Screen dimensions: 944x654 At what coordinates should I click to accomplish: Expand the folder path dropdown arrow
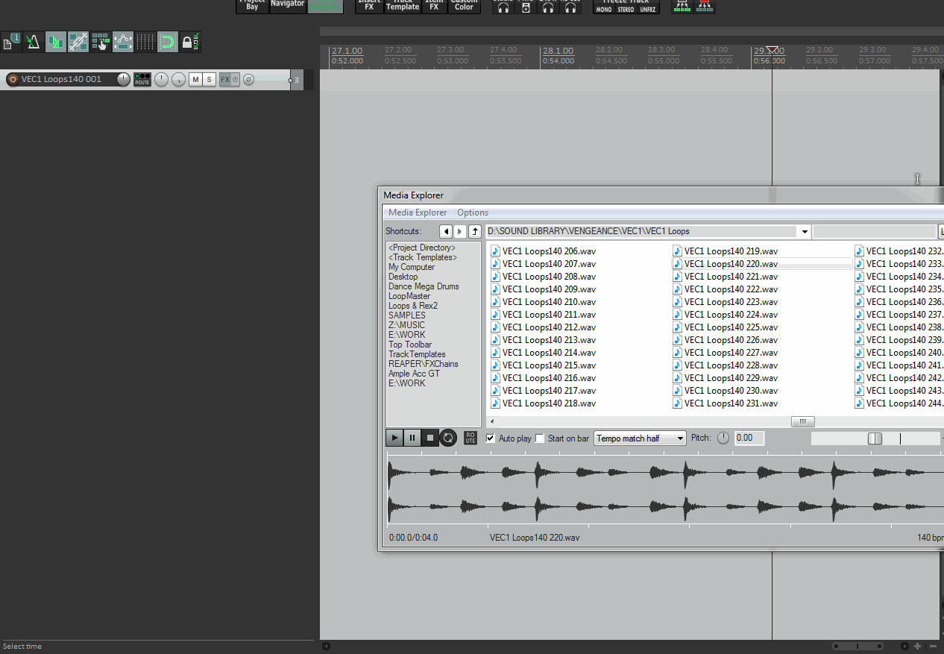point(805,232)
